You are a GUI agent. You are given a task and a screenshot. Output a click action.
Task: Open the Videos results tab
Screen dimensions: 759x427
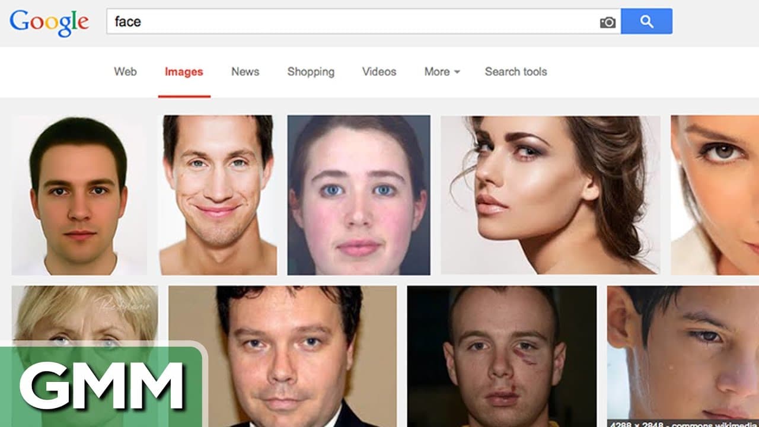379,72
